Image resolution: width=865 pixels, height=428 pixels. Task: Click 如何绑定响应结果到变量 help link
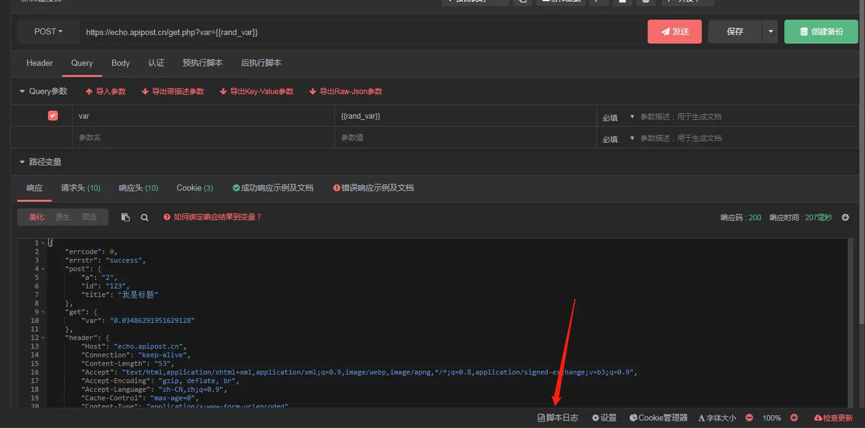tap(213, 217)
